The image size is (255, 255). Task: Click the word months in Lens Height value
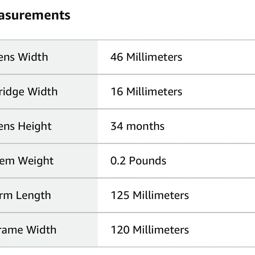145,126
